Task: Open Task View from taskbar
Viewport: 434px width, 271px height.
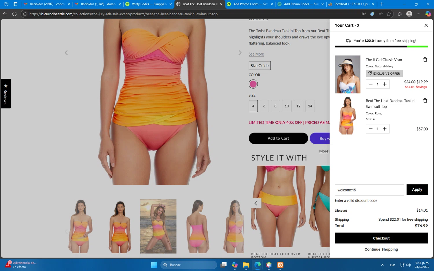Action: [x=223, y=265]
